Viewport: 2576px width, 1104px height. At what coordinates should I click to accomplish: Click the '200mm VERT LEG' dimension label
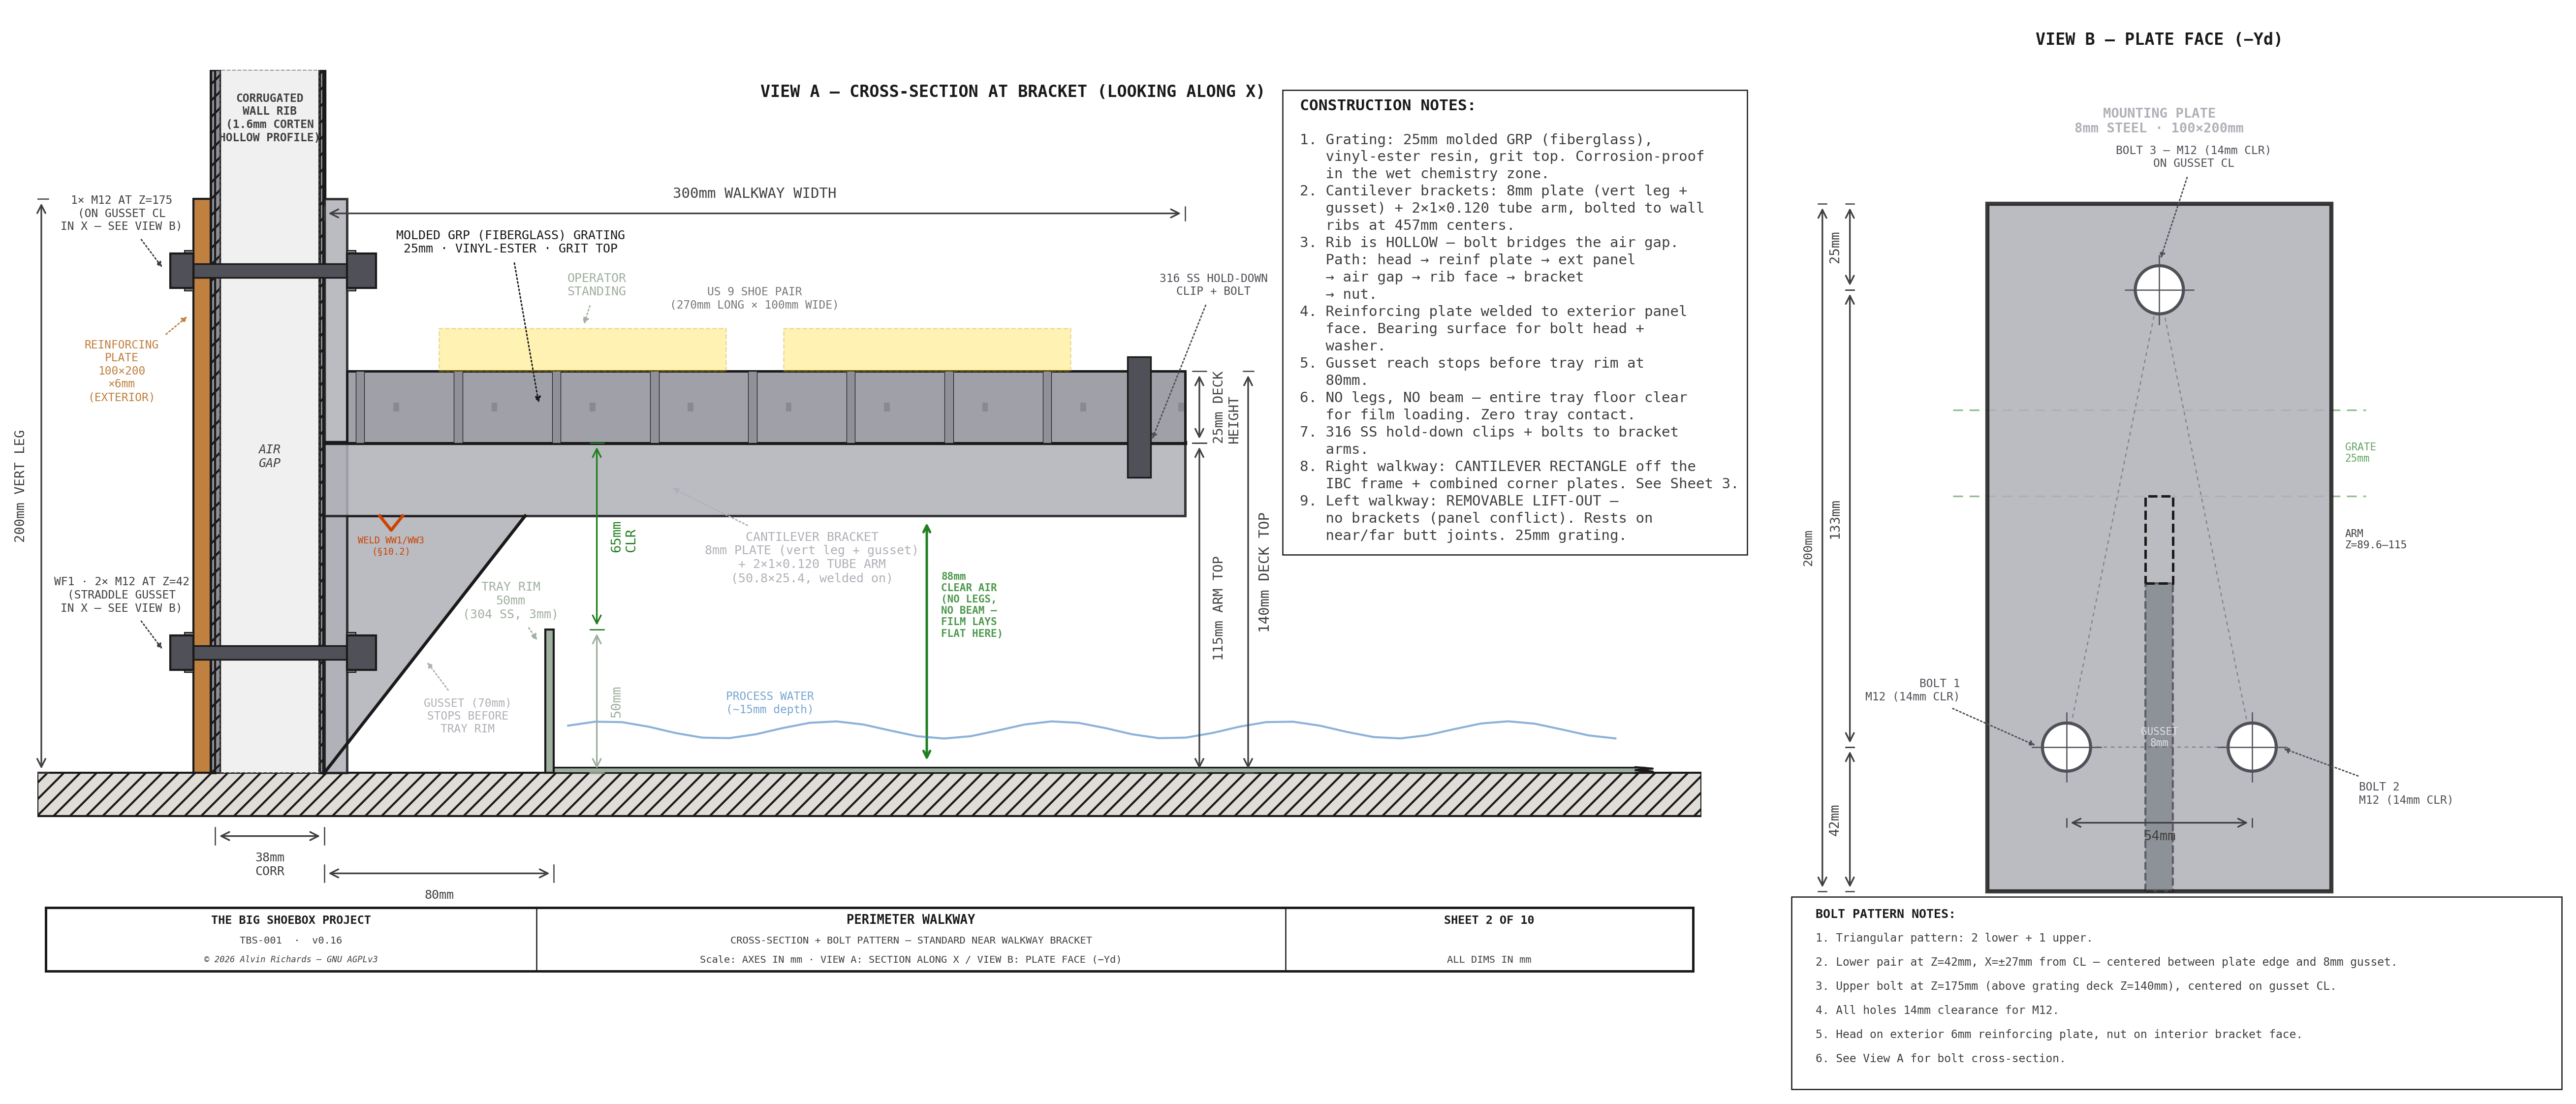19,486
